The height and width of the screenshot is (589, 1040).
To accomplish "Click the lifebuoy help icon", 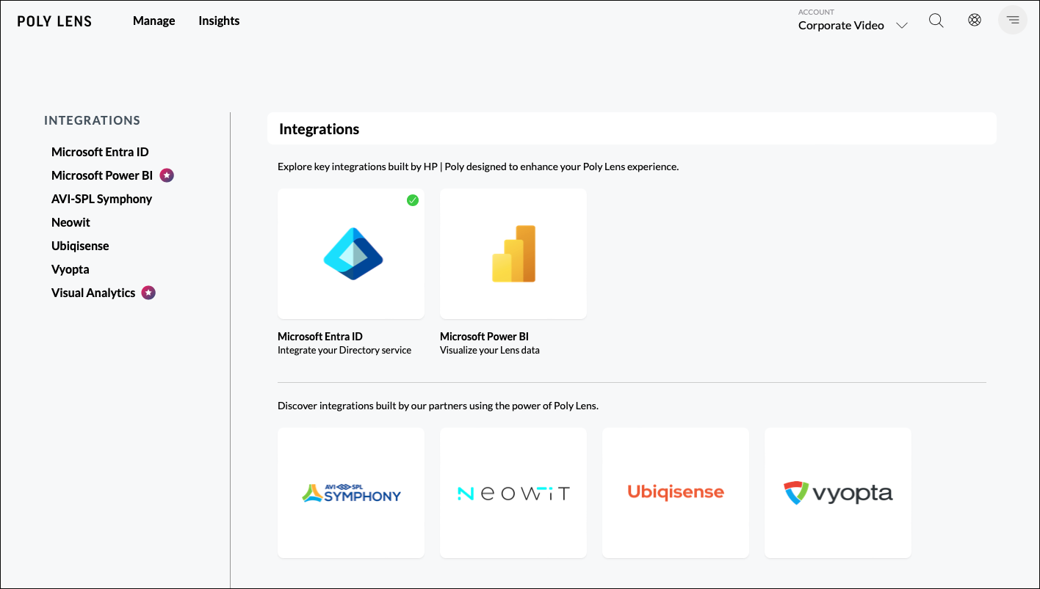I will tap(974, 20).
